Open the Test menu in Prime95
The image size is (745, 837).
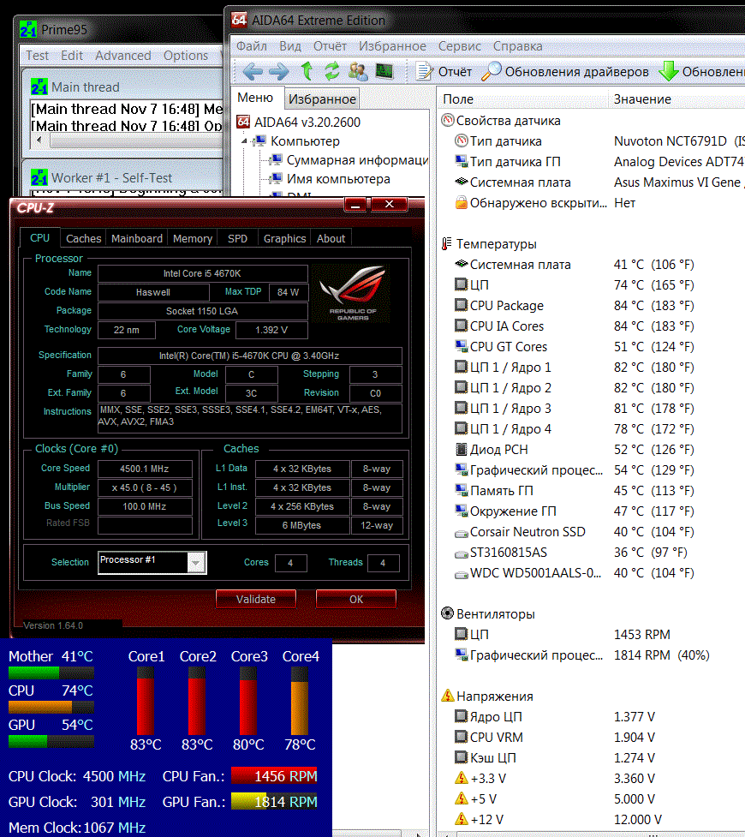37,56
